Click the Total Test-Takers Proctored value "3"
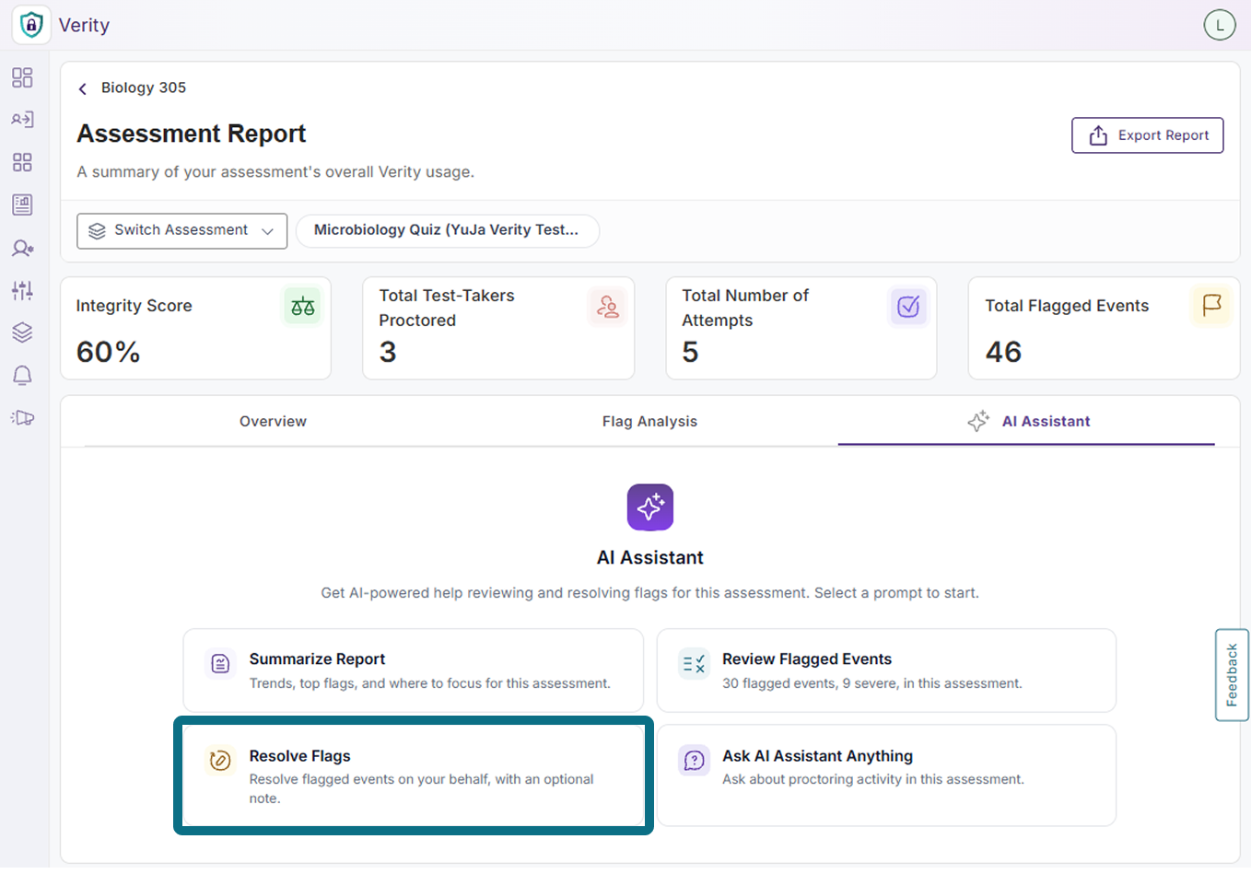 point(388,352)
